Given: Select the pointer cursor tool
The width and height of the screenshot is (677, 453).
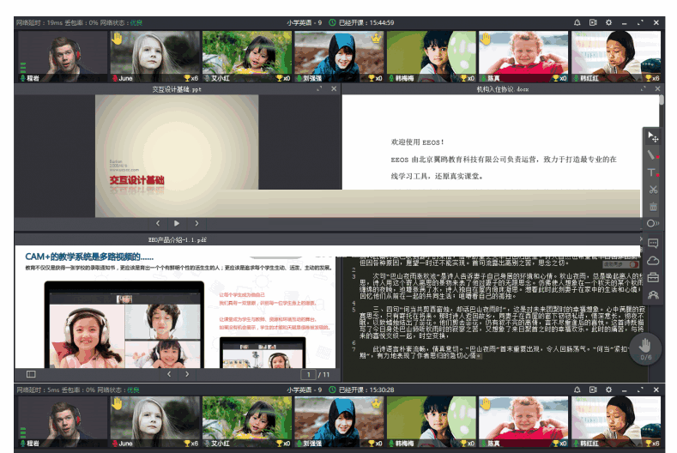Looking at the screenshot, I should pos(654,137).
